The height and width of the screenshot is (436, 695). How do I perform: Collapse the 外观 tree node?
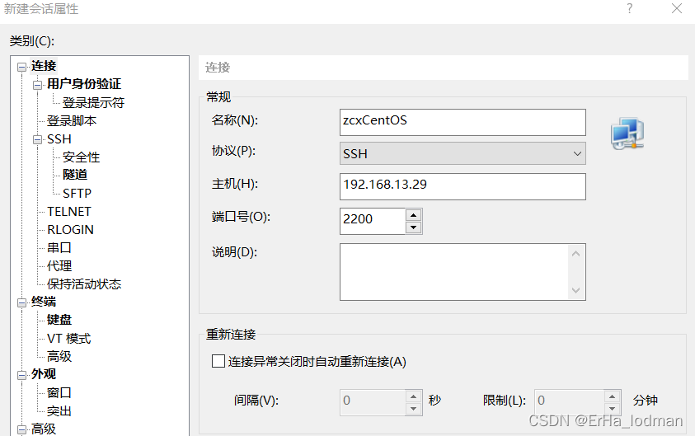(21, 375)
